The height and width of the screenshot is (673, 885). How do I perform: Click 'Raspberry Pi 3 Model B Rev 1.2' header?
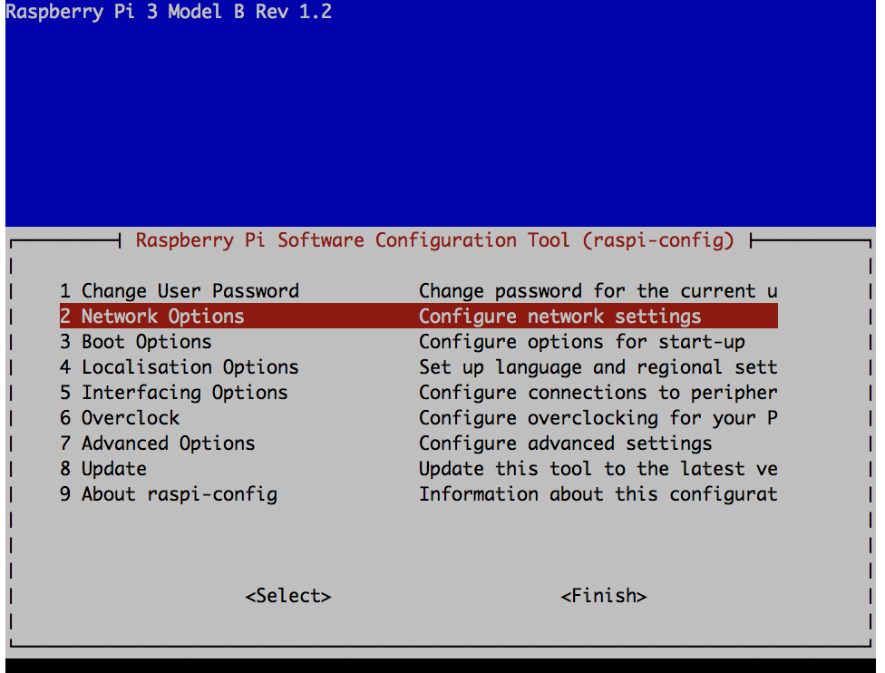point(169,11)
